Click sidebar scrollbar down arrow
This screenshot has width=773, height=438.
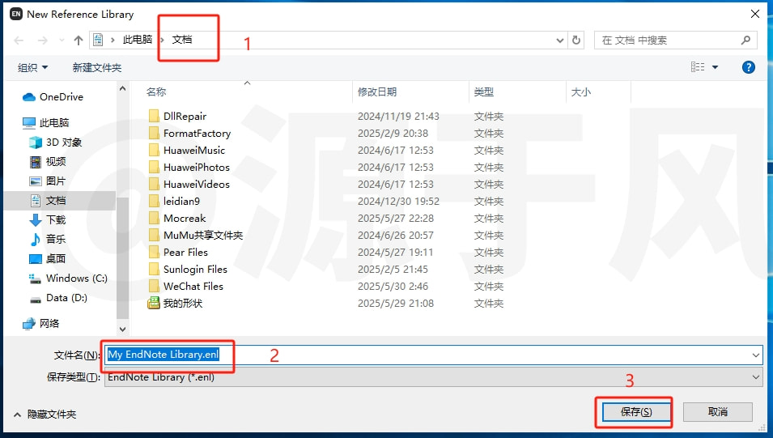(123, 329)
